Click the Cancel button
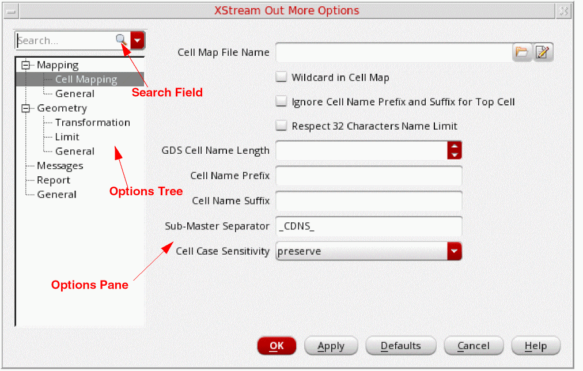This screenshot has height=371, width=583. coord(474,346)
